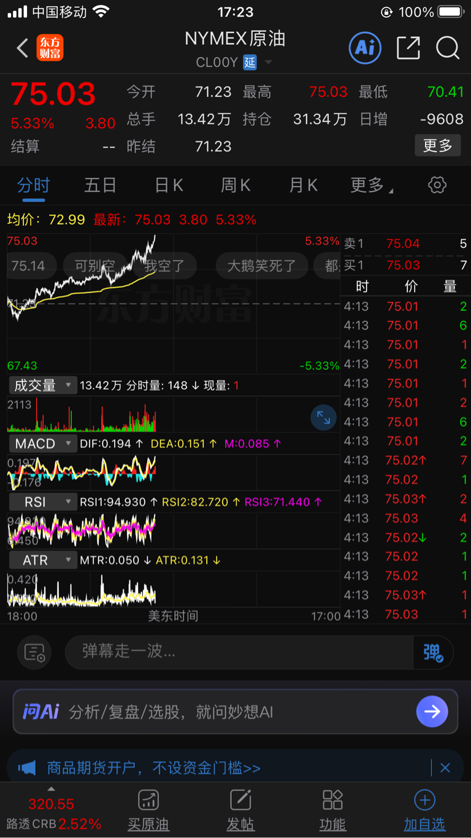Image resolution: width=471 pixels, height=838 pixels.
Task: Tap the share export icon
Action: (408, 48)
